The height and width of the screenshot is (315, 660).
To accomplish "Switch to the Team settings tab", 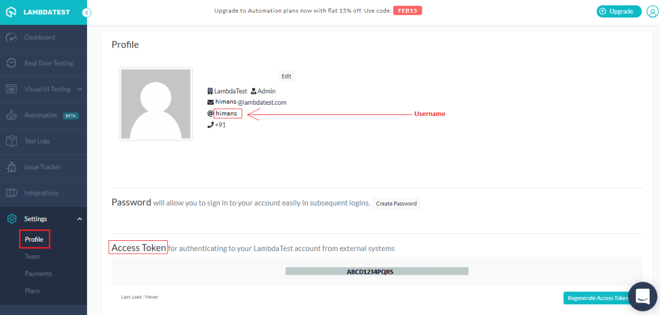I will point(32,256).
